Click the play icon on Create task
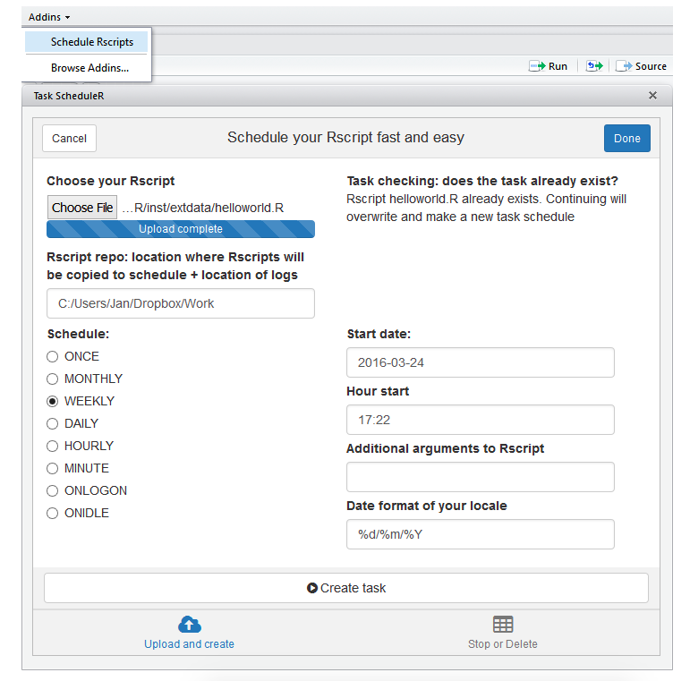This screenshot has width=690, height=681. coord(312,588)
